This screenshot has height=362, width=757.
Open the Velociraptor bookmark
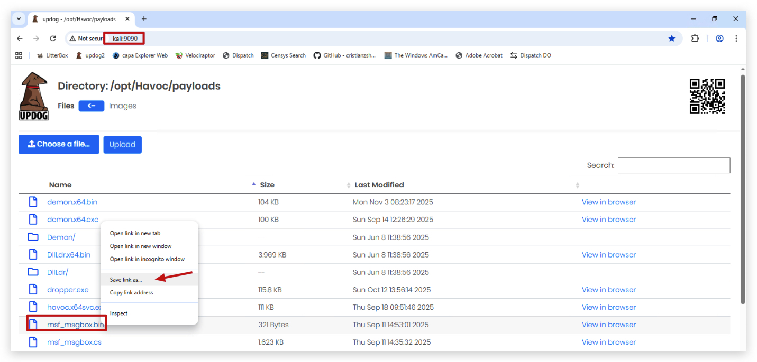point(195,55)
